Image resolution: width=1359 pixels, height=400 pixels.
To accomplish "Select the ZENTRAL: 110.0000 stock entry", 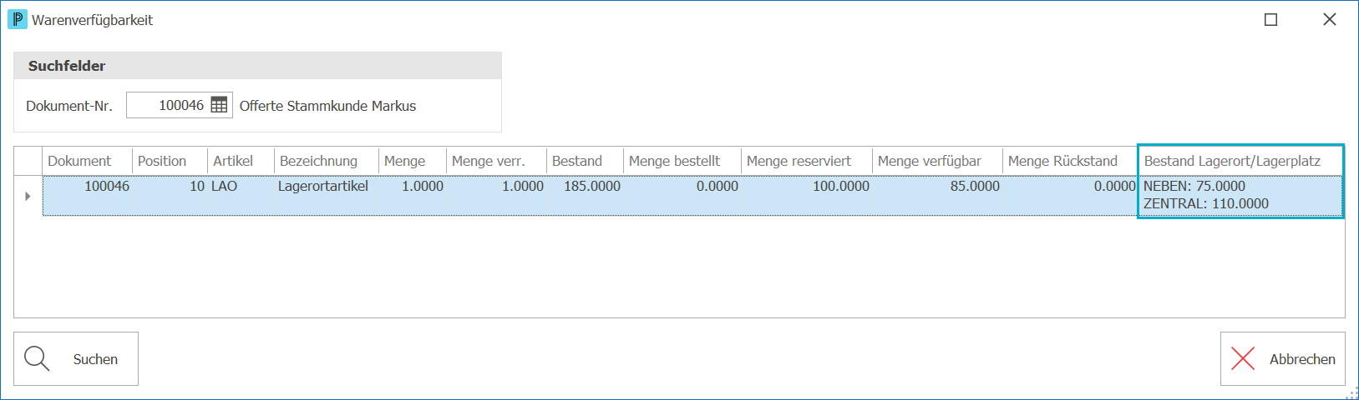I will 1206,204.
